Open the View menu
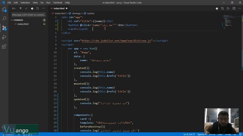Viewport: 243px width, 136px height. (x=35, y=3)
